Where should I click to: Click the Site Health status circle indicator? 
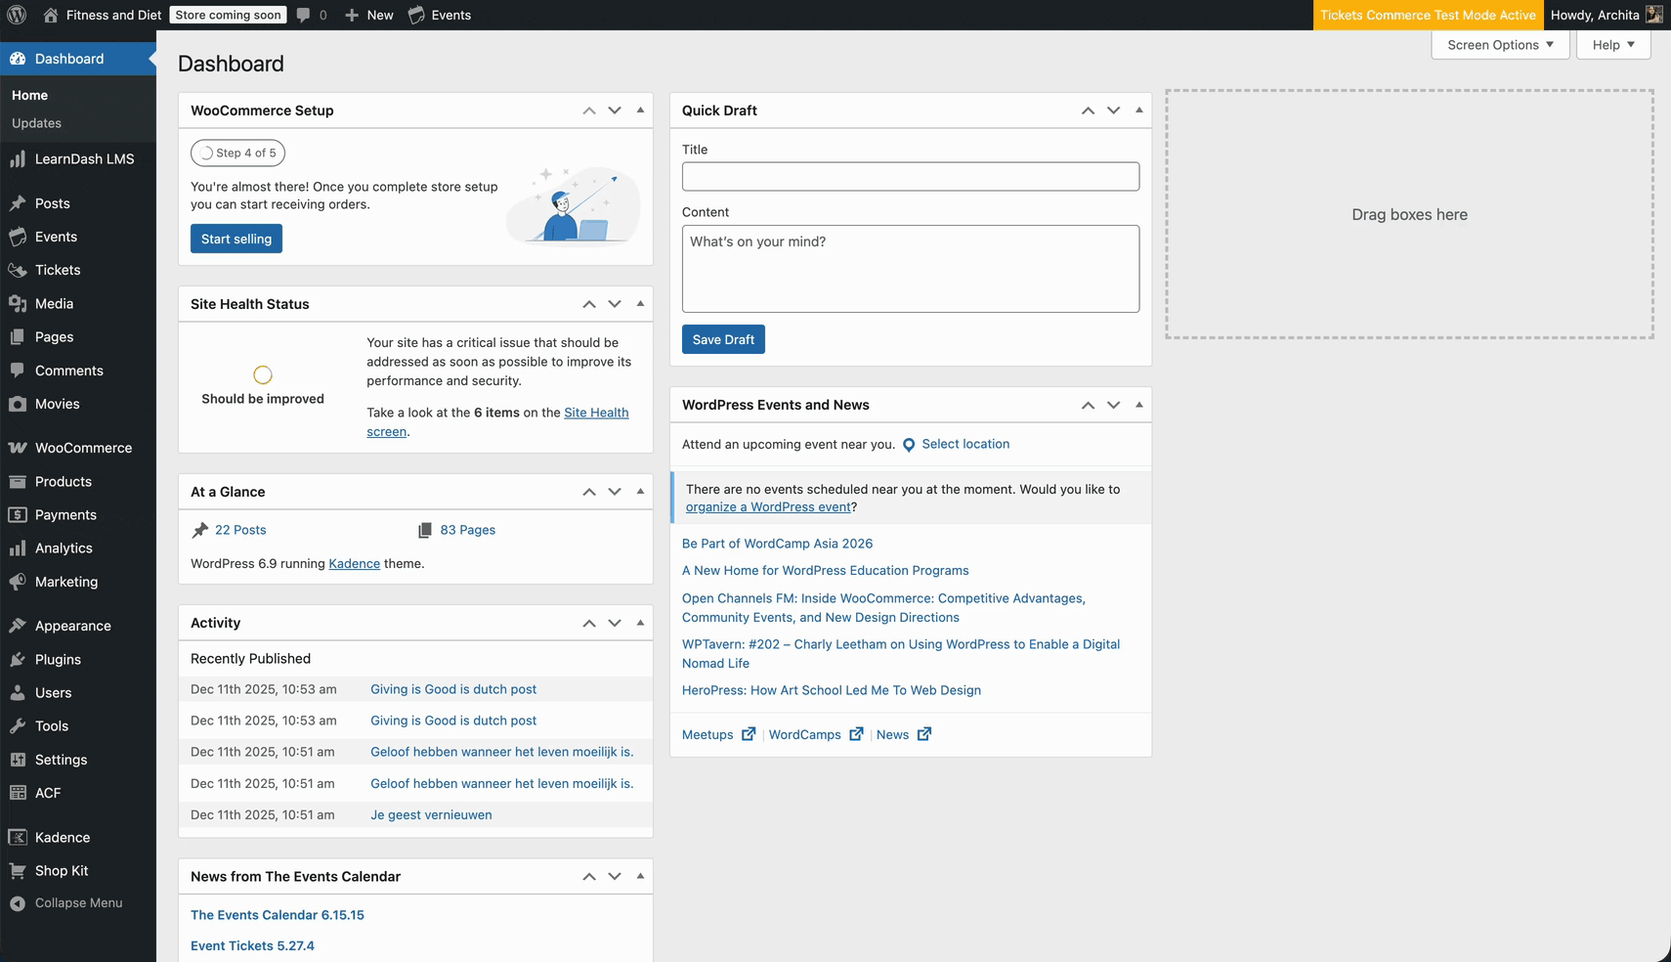click(263, 374)
